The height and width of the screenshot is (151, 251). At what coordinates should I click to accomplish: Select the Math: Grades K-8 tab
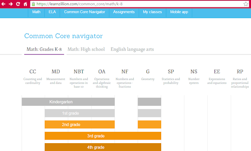coord(44,49)
